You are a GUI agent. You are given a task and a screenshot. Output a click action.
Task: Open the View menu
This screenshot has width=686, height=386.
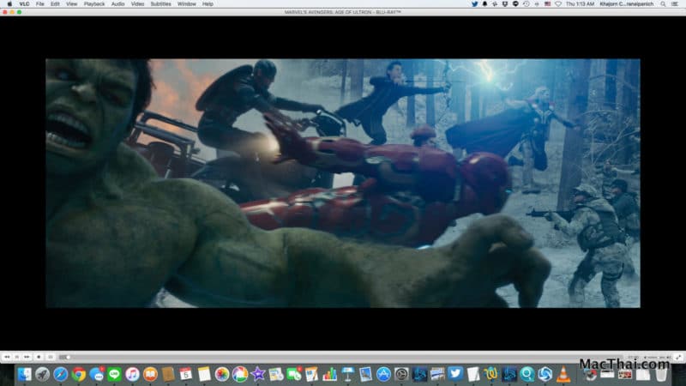pos(71,4)
